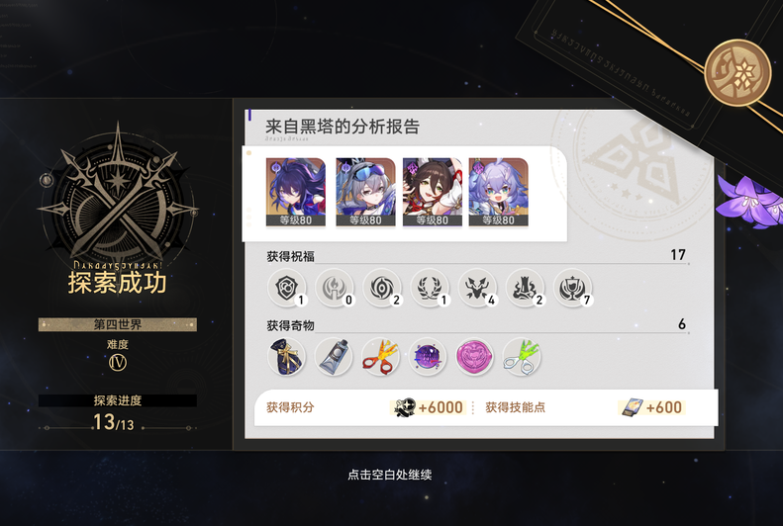
Task: Click the green-handled scissors curio
Action: pos(522,357)
